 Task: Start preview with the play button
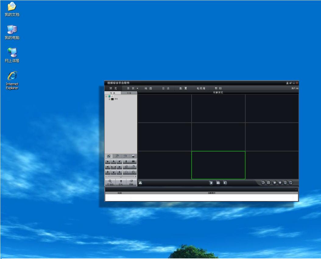[211, 183]
